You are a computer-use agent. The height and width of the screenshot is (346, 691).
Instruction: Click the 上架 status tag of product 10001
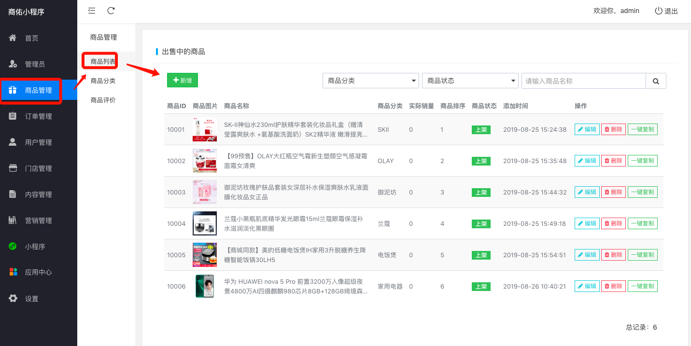click(x=481, y=130)
